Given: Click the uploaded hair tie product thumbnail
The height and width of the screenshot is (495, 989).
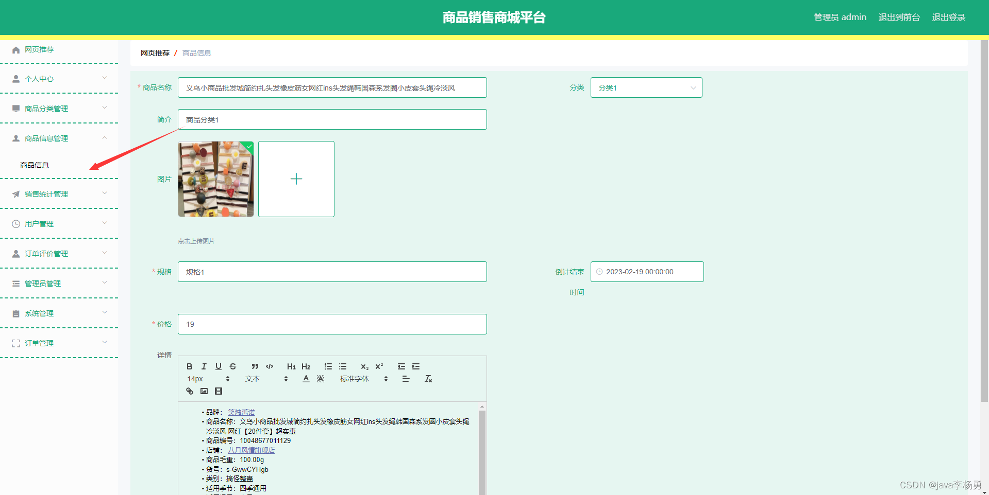Looking at the screenshot, I should click(216, 179).
